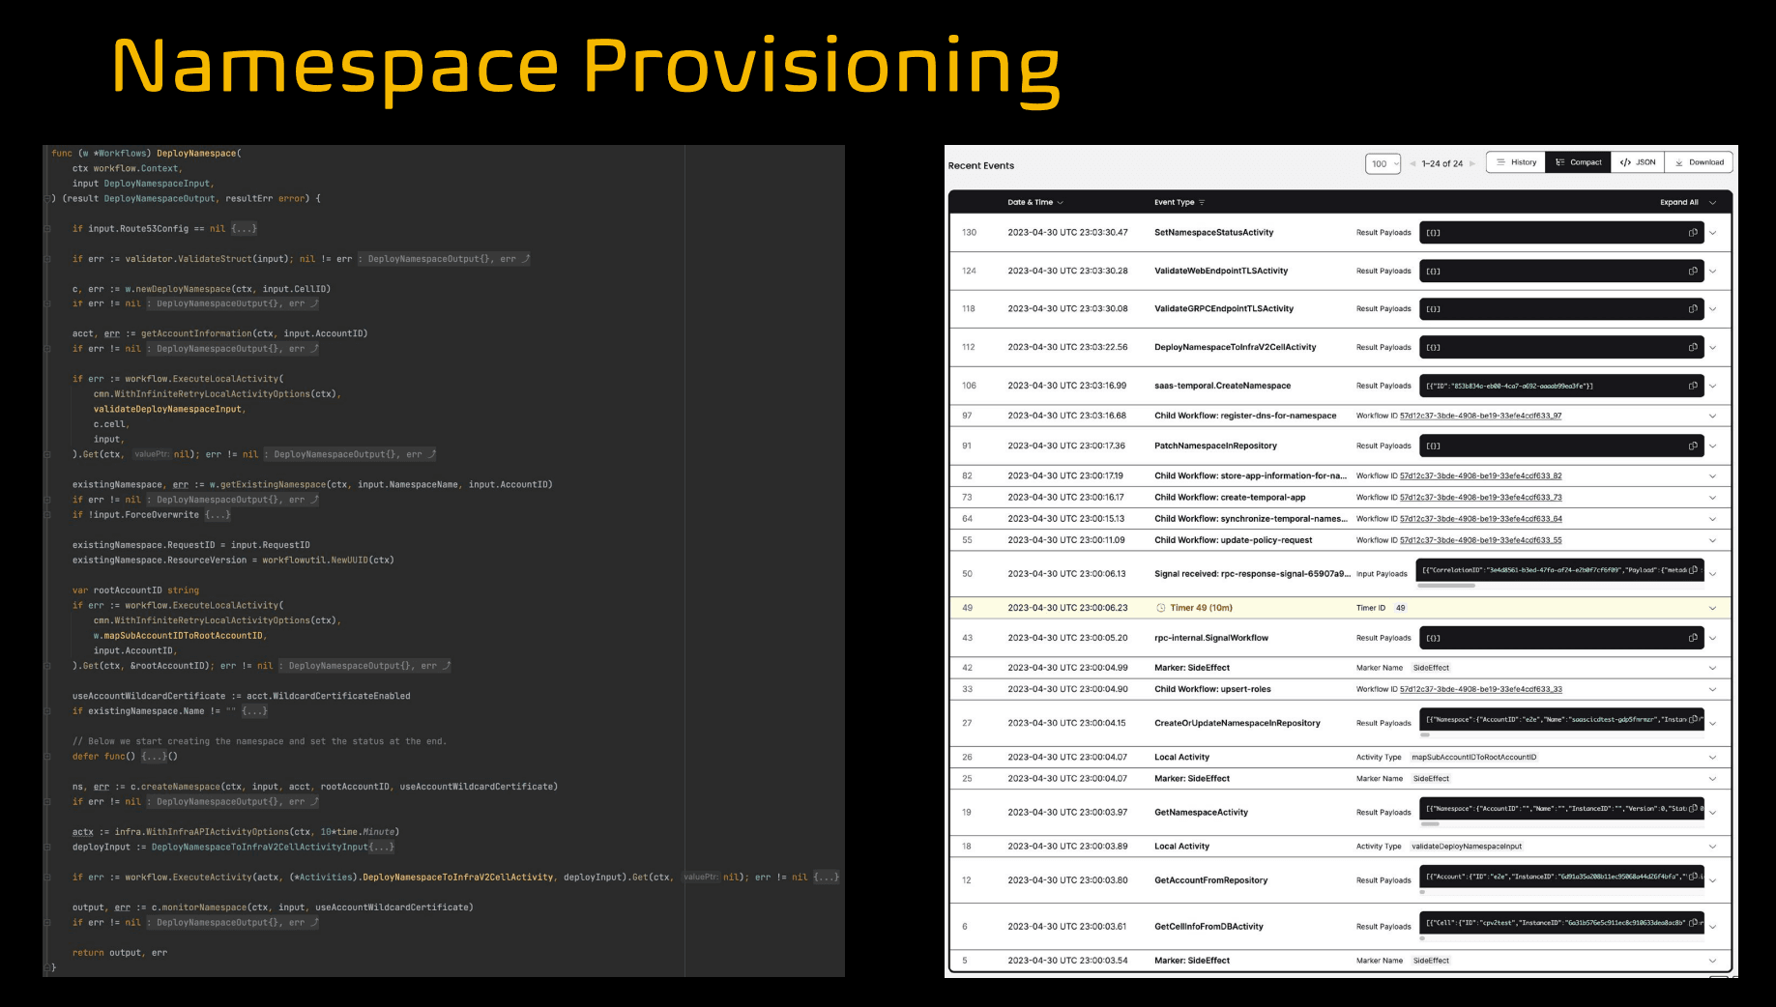Click horizontal scrollbar under signal input payload
The height and width of the screenshot is (1007, 1776).
pyautogui.click(x=1446, y=586)
